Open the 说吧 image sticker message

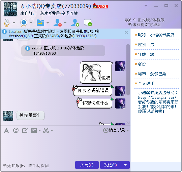(96, 73)
